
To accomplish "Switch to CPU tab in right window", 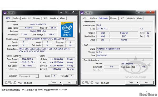I will [x=85, y=18].
